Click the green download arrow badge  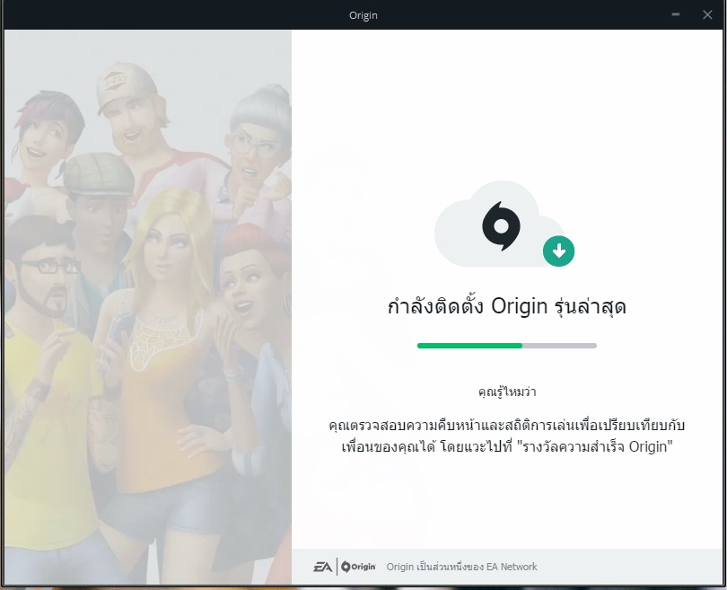[x=558, y=251]
